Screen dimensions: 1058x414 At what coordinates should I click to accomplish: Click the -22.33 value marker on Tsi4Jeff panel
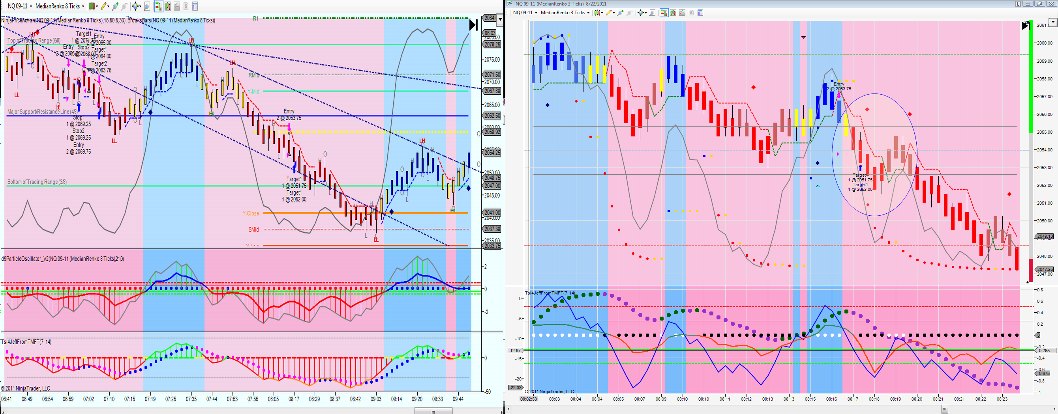pyautogui.click(x=515, y=387)
